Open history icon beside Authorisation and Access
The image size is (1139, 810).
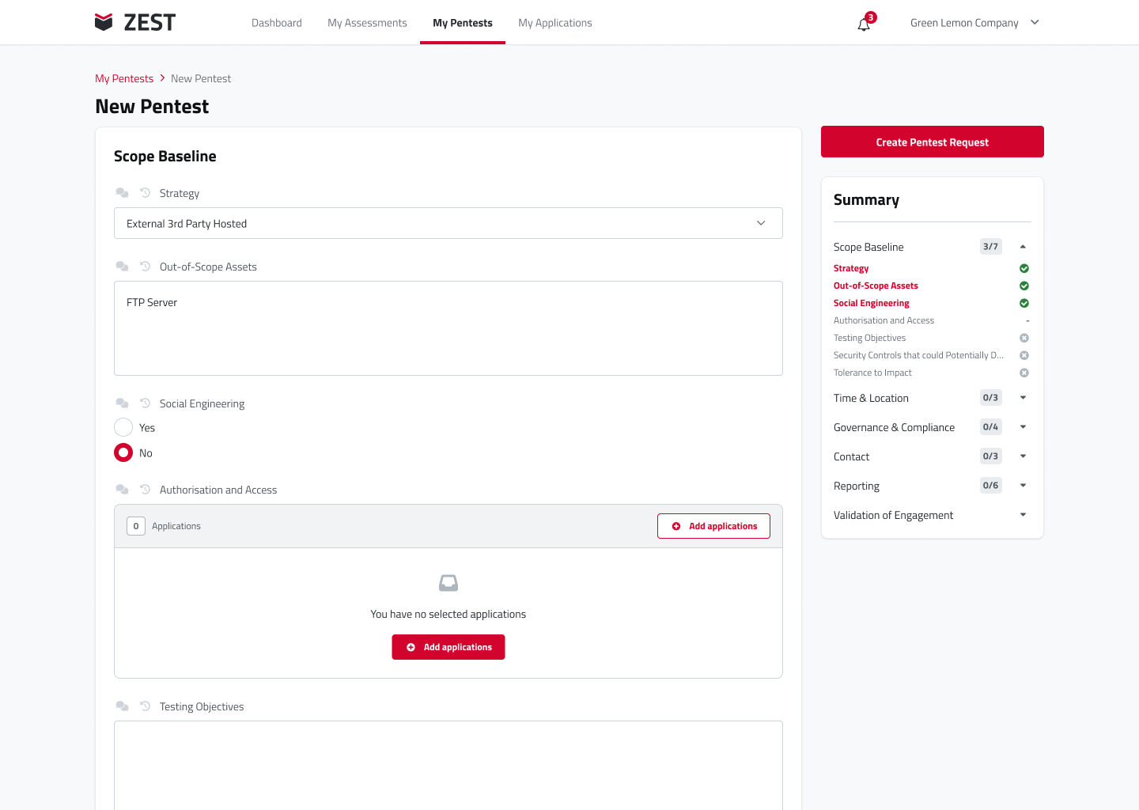pyautogui.click(x=146, y=490)
